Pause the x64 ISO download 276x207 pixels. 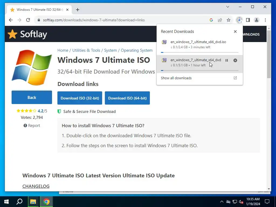[227, 60]
